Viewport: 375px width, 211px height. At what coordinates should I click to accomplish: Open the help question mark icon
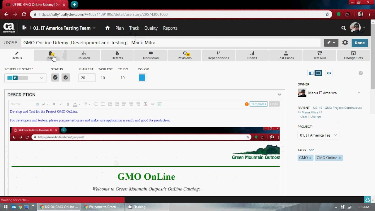[361, 73]
